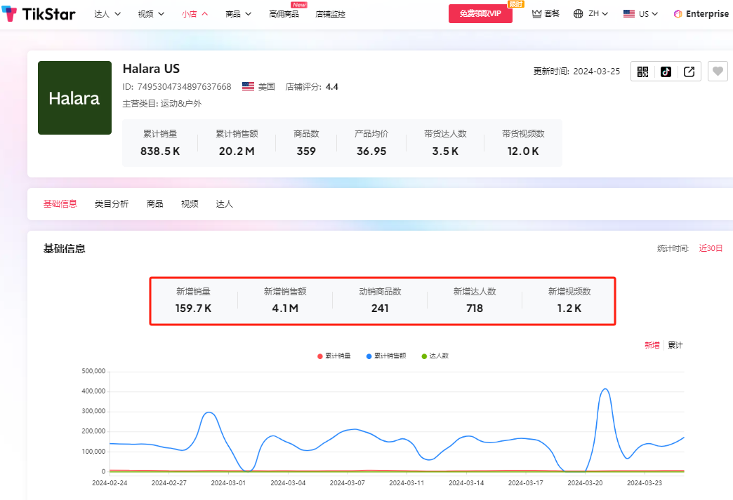
Task: Click the Halara shop logo thumbnail
Action: tap(74, 98)
